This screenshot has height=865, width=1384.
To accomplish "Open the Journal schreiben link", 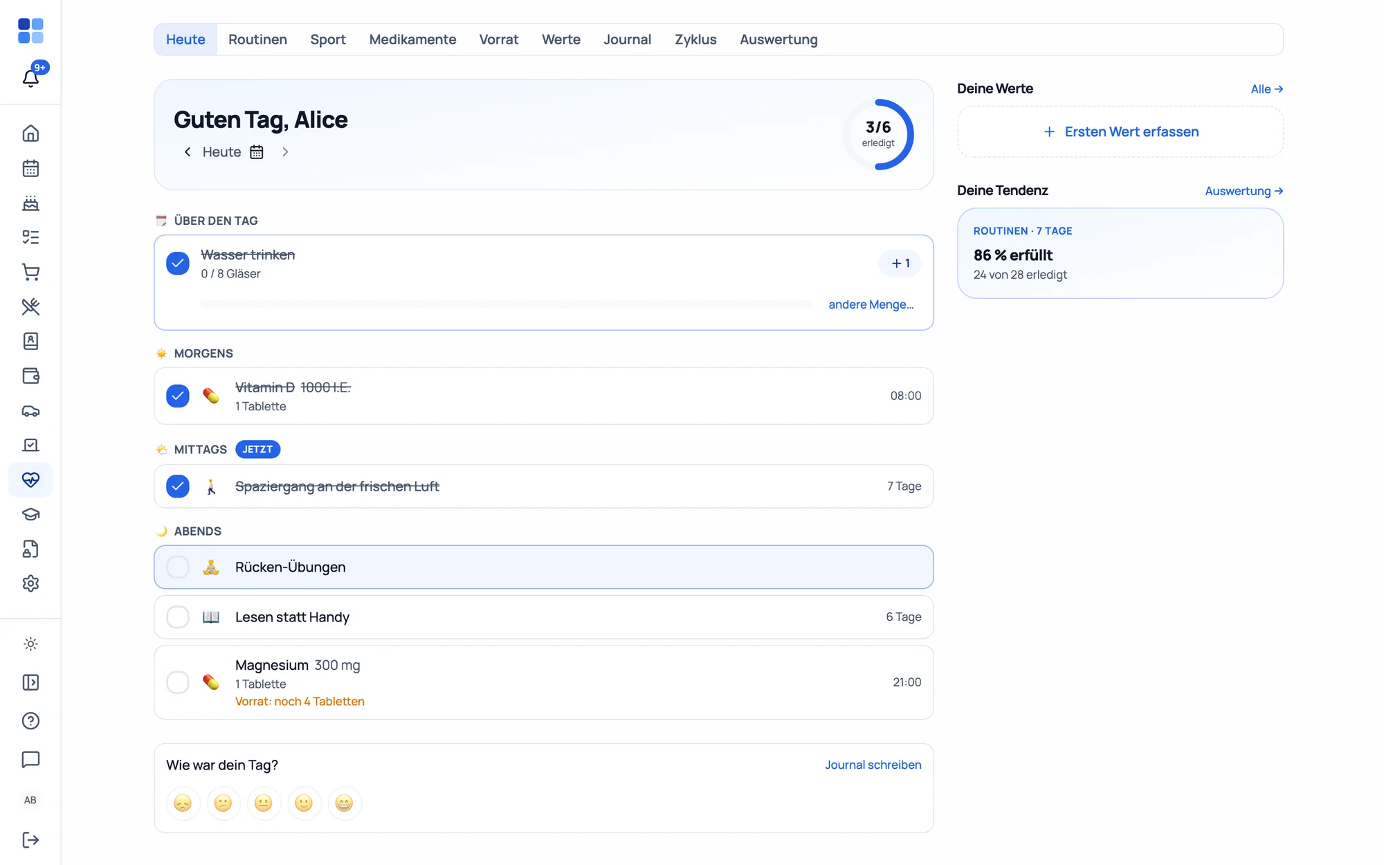I will click(x=873, y=765).
